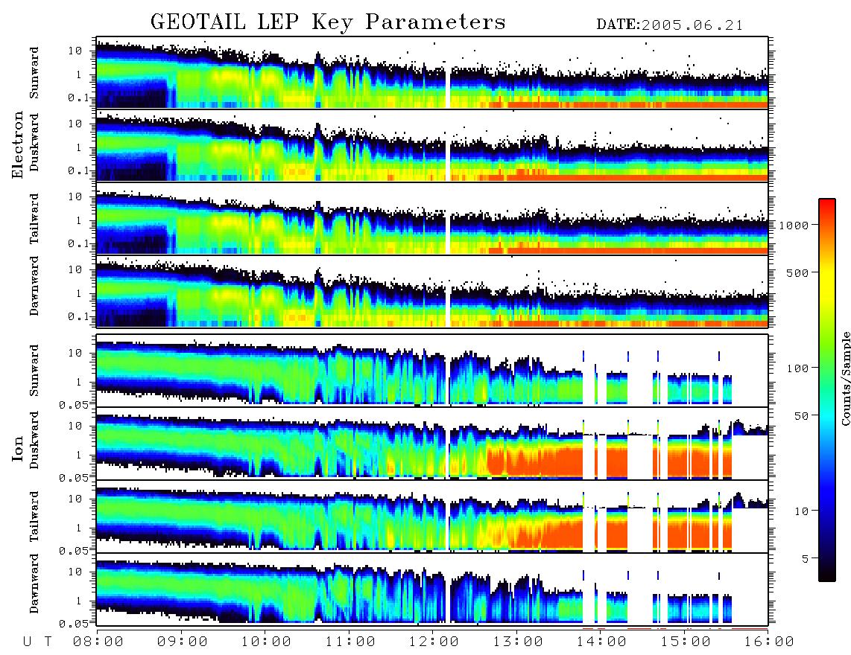Click the "09:00" time tick label
The width and height of the screenshot is (851, 655).
pyautogui.click(x=183, y=642)
